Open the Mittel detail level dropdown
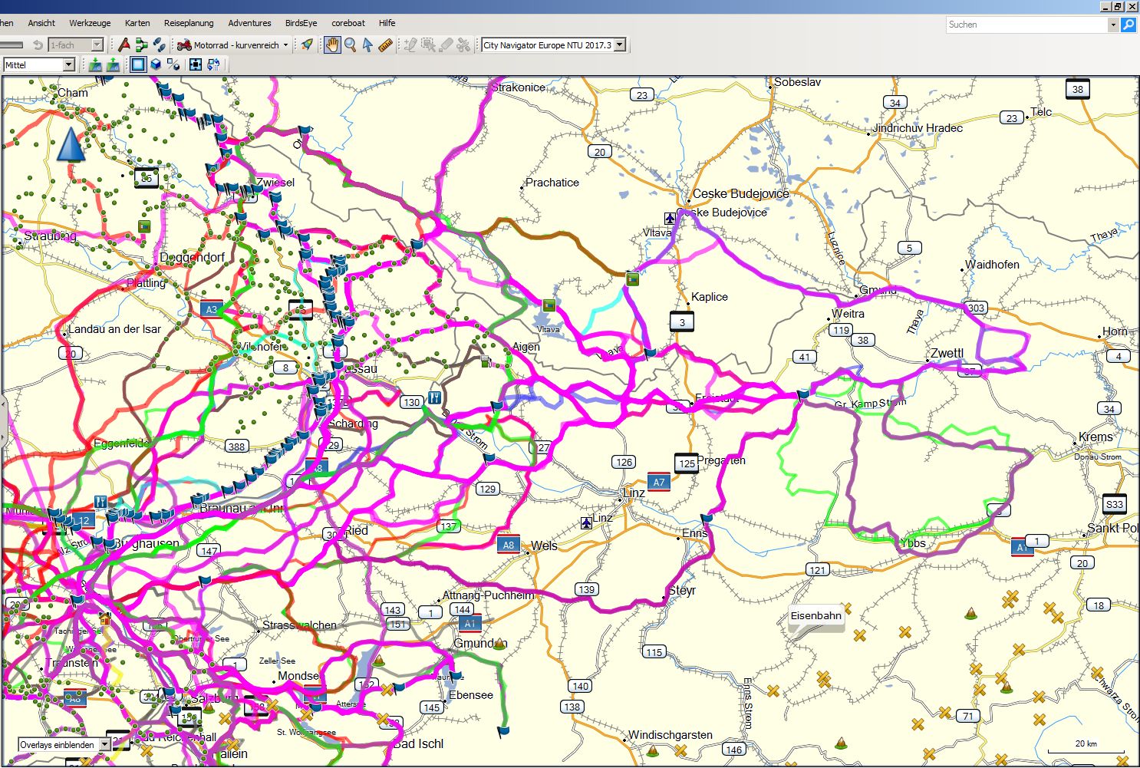The image size is (1140, 768). (x=68, y=65)
